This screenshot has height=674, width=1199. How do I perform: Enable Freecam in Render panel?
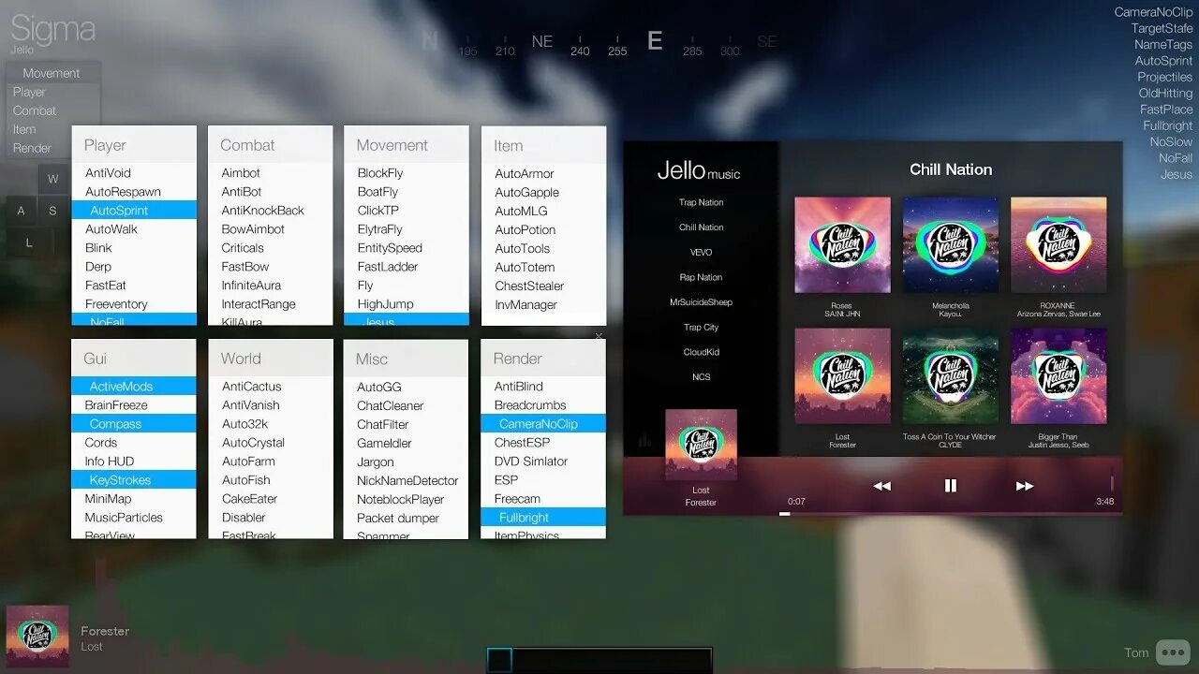coord(543,499)
